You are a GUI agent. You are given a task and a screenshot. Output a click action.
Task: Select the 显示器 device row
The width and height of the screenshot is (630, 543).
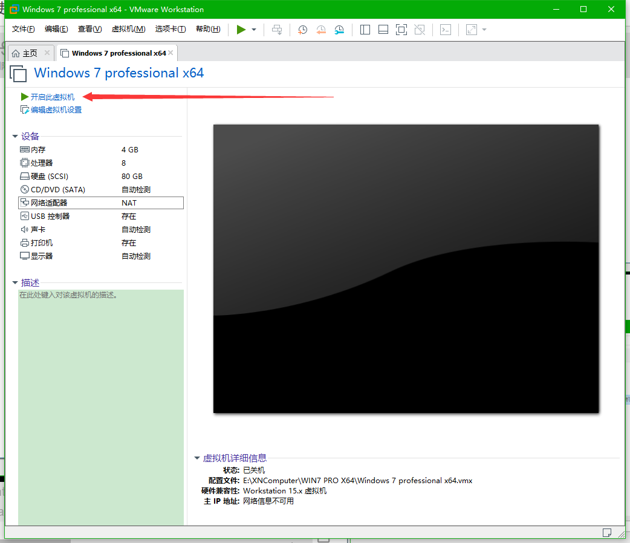click(101, 256)
